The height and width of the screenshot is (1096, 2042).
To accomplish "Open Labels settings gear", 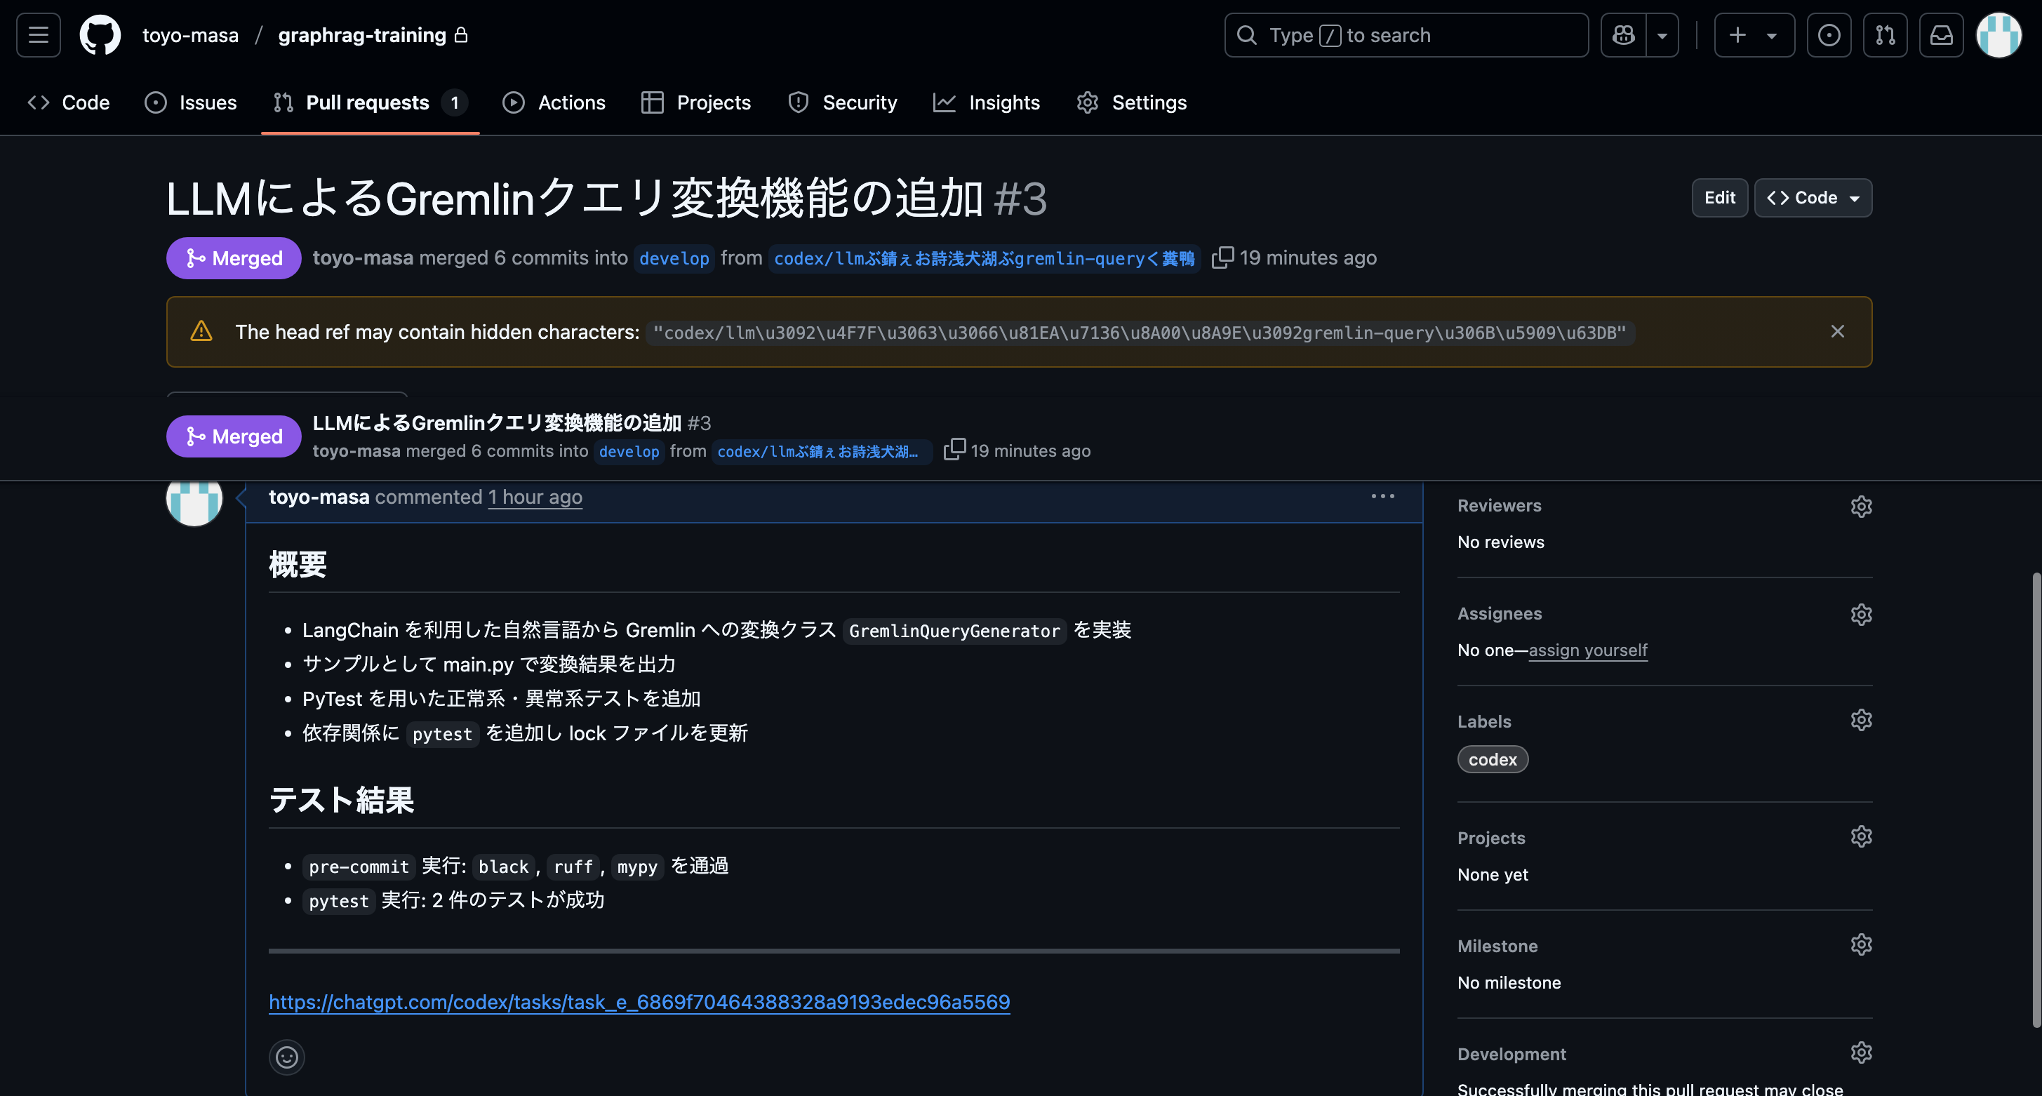I will (x=1860, y=720).
